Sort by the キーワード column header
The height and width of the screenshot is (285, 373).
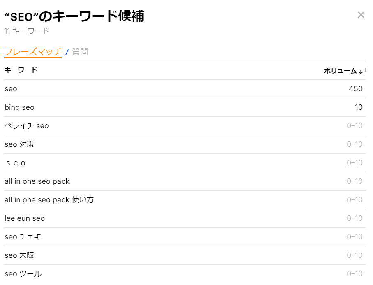point(20,70)
